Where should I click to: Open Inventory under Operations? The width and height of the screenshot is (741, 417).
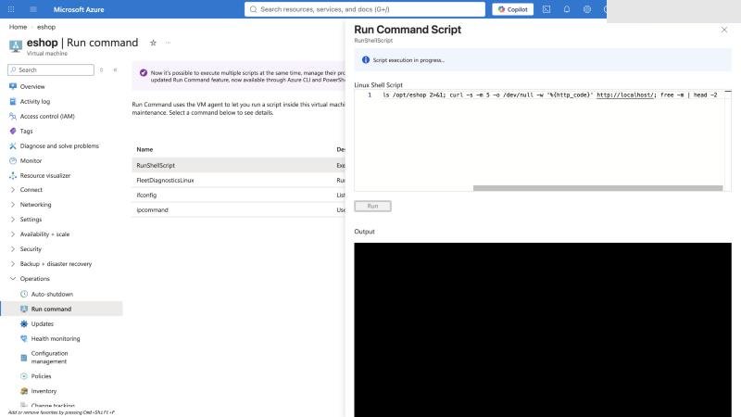coord(44,391)
